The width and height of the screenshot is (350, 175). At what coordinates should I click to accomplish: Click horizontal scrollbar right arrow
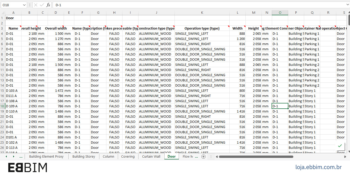coord(345,157)
